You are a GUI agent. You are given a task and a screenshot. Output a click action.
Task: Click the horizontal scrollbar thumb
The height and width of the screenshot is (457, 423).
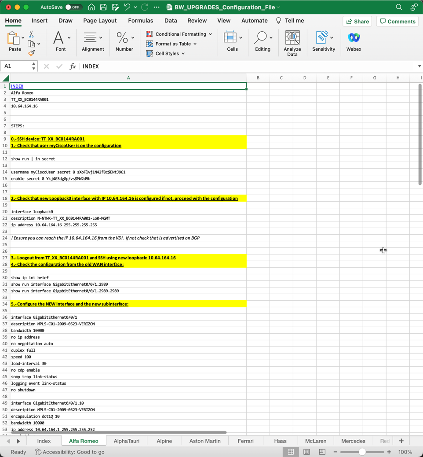click(x=119, y=432)
